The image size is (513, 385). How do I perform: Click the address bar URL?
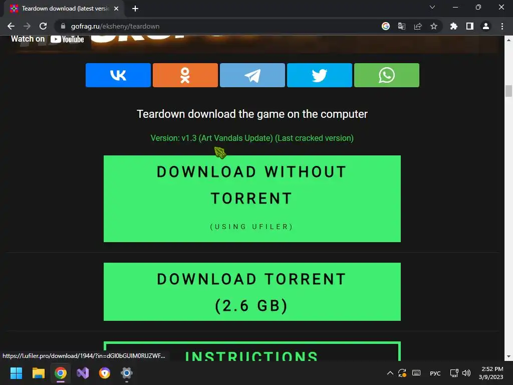115,26
